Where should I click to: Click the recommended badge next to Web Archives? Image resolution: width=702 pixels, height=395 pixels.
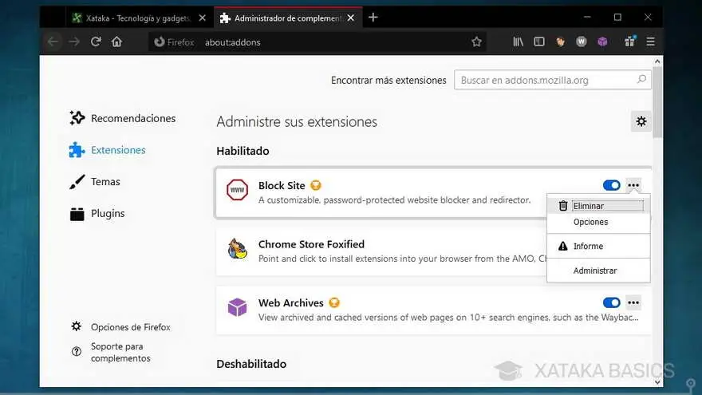(334, 302)
